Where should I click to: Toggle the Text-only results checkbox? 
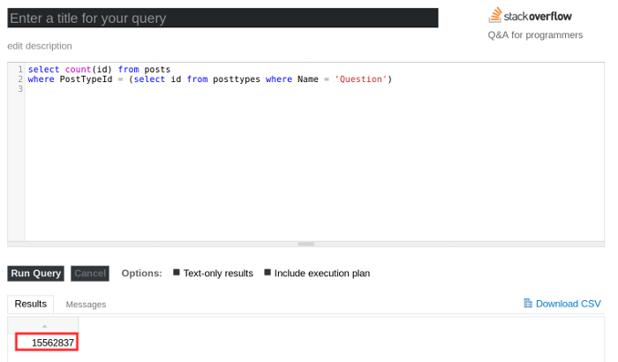tap(177, 273)
